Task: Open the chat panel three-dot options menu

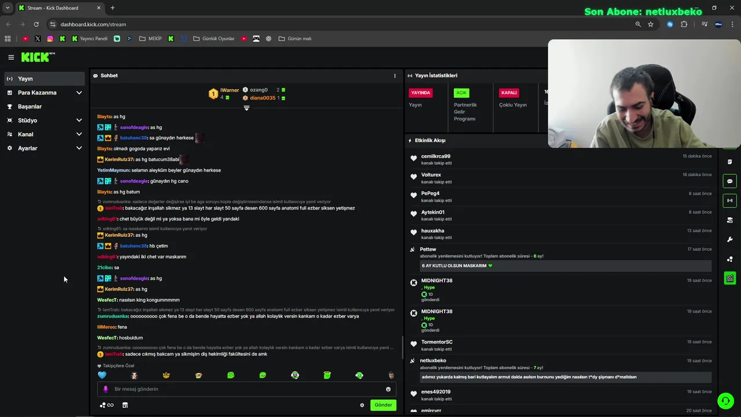Action: (x=395, y=76)
